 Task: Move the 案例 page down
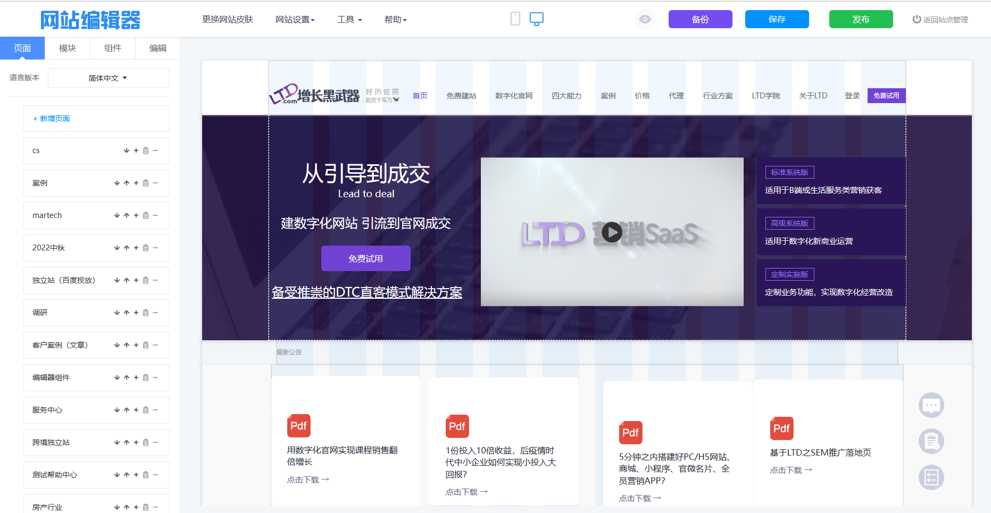[x=117, y=183]
